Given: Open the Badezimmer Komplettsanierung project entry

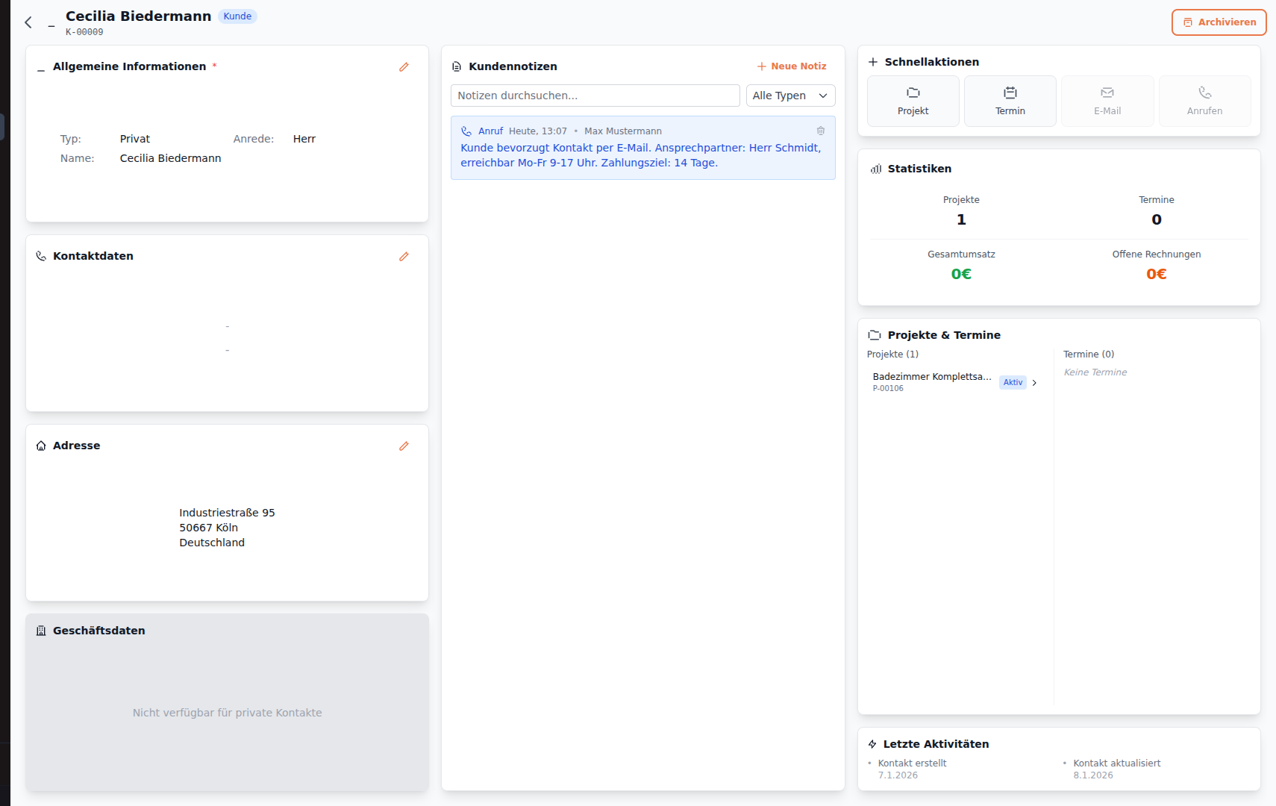Looking at the screenshot, I should click(x=931, y=381).
